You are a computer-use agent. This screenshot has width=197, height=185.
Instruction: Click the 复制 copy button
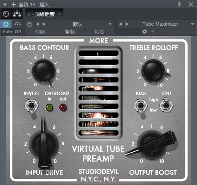point(70,32)
